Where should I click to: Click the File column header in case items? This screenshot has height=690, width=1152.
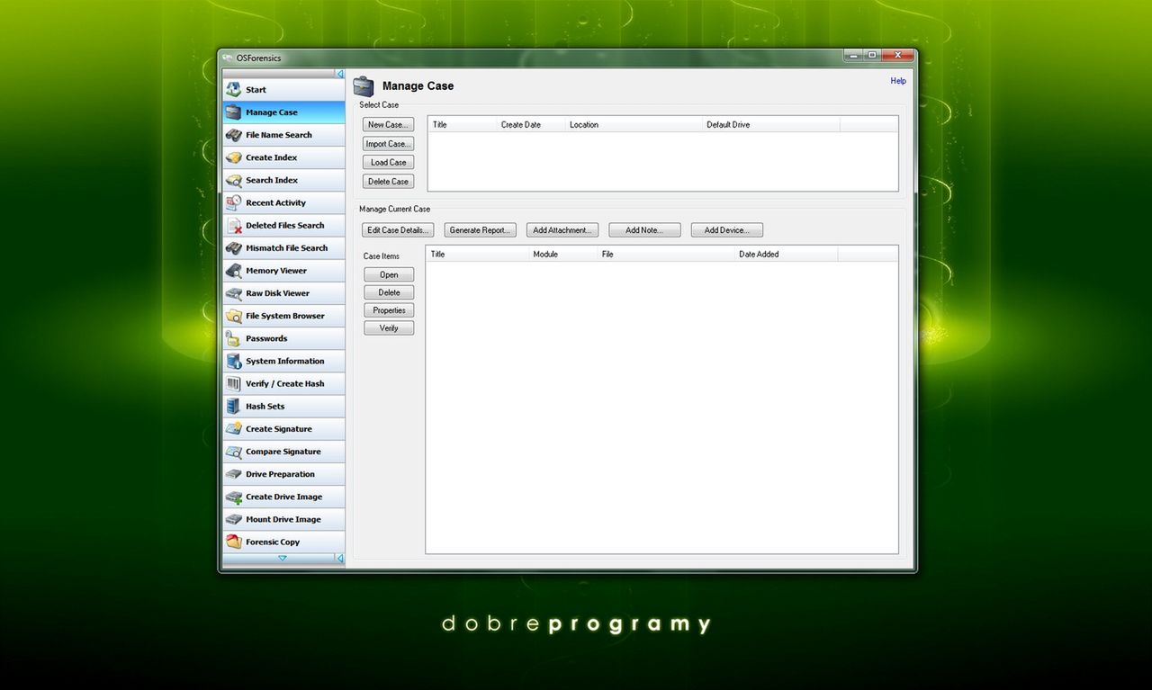[x=667, y=255]
